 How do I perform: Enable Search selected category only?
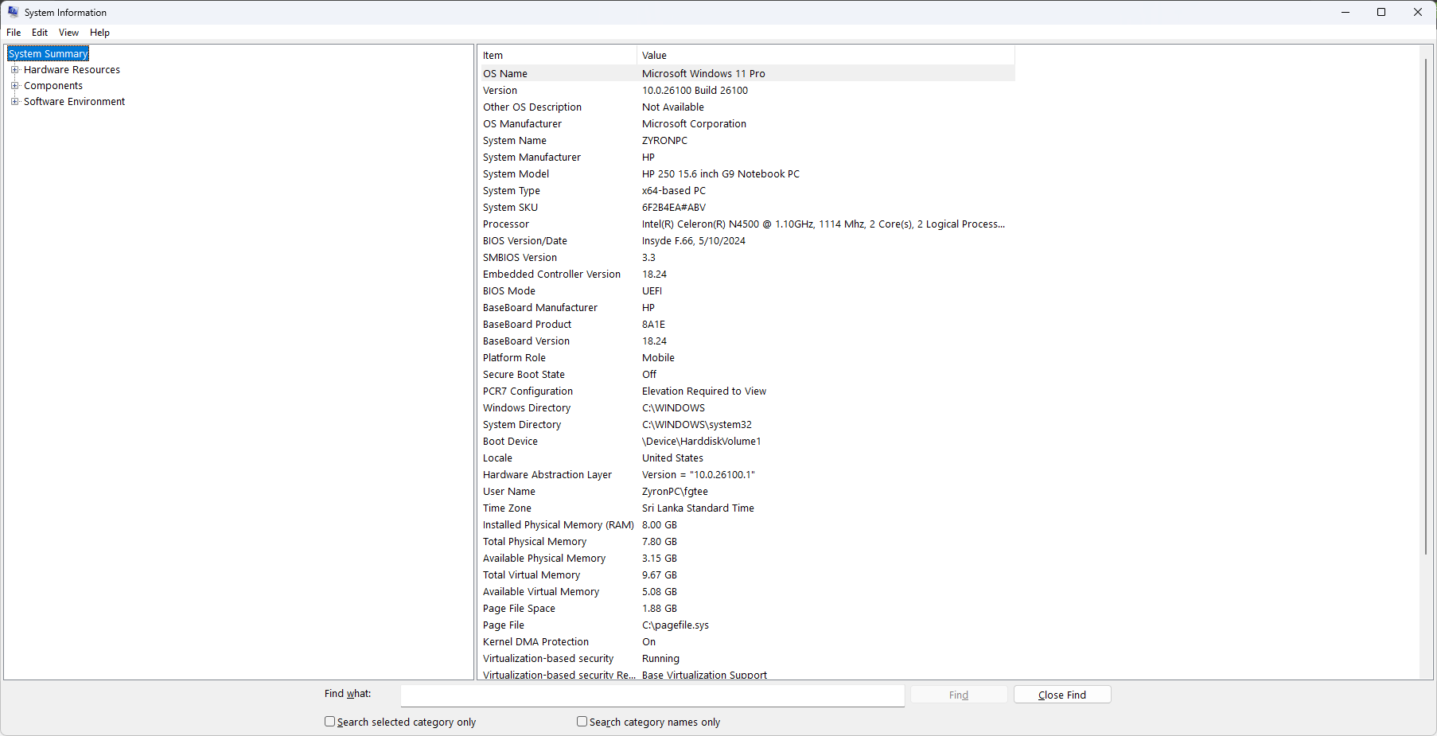coord(329,721)
